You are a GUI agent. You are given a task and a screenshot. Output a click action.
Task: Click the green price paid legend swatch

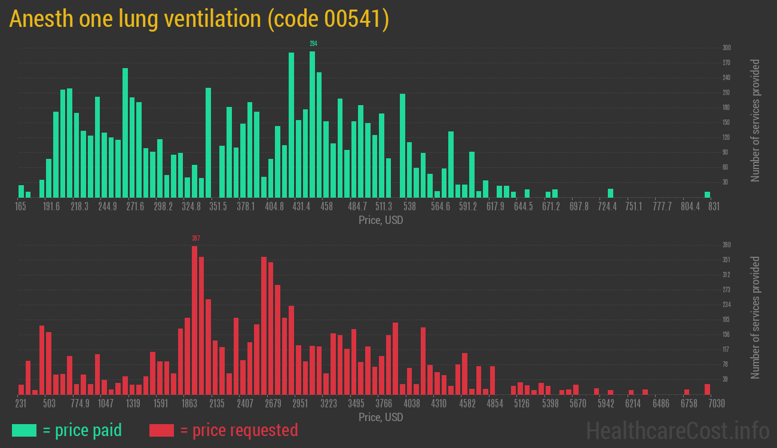pyautogui.click(x=24, y=430)
